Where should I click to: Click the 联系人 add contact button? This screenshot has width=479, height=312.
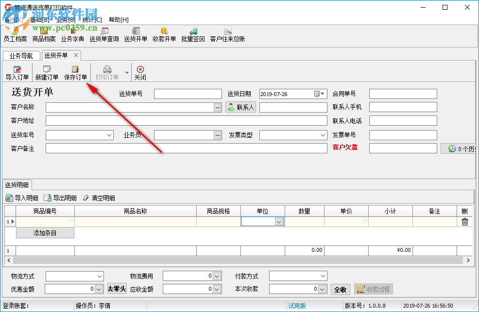coord(241,107)
